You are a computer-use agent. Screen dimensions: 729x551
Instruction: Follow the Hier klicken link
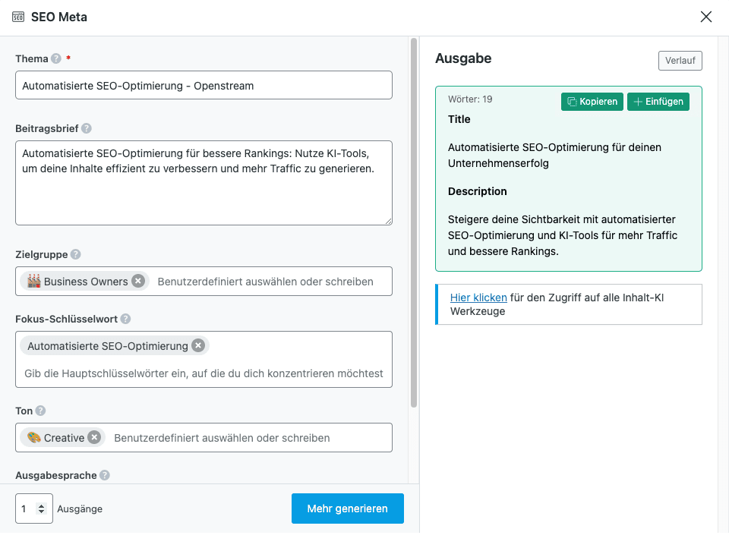coord(478,298)
